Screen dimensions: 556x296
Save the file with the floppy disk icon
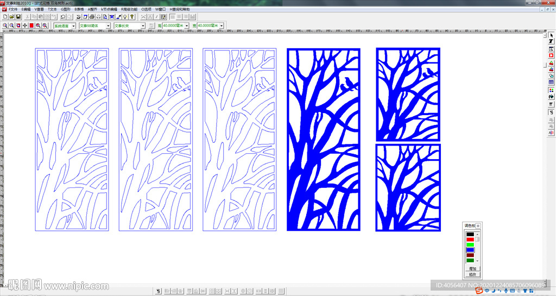point(18,17)
